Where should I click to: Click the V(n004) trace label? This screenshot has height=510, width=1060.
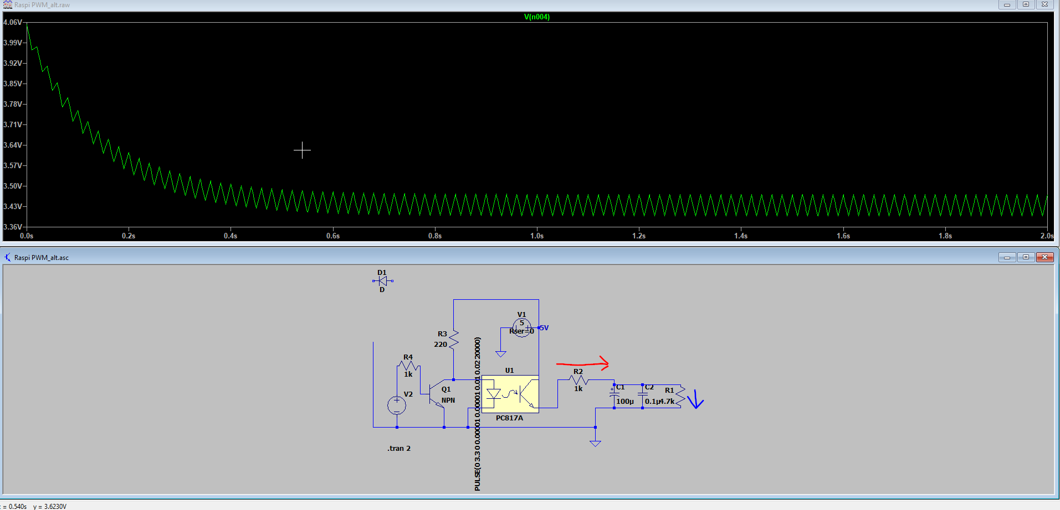pos(536,17)
